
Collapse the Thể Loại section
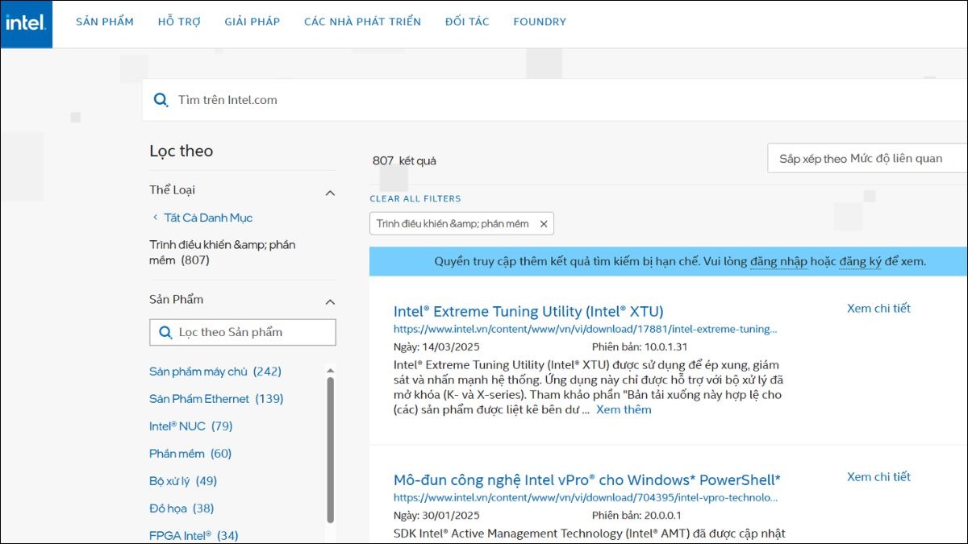tap(330, 193)
